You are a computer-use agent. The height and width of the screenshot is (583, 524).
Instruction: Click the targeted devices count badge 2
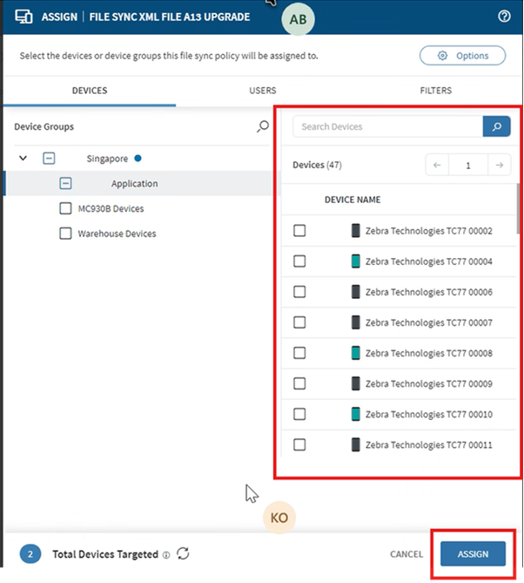click(30, 554)
